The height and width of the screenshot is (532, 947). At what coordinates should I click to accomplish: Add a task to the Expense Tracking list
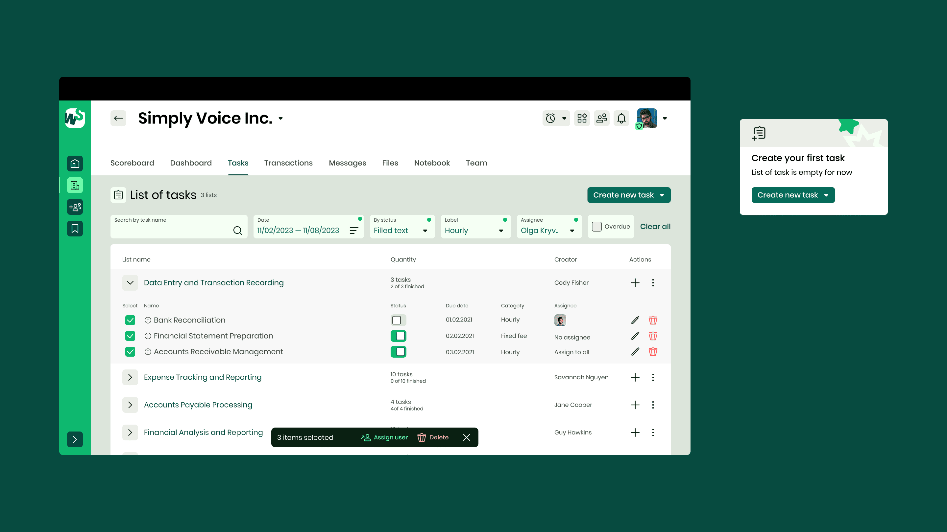click(x=635, y=377)
